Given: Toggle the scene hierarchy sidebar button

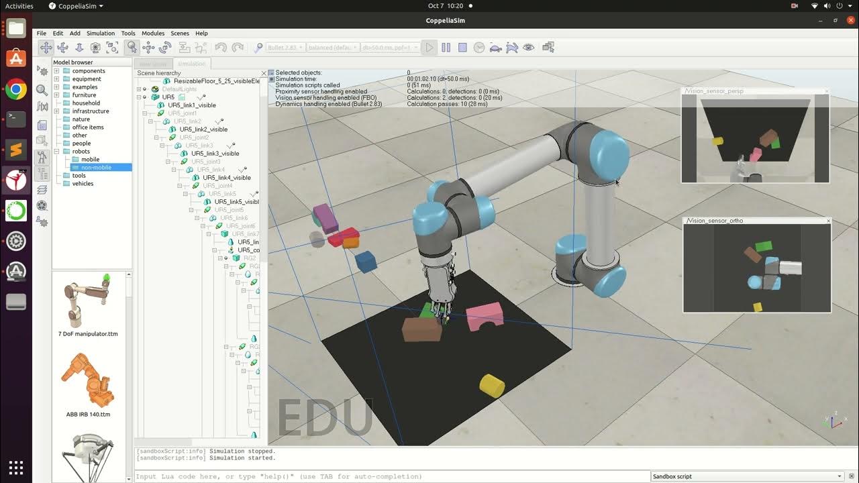Looking at the screenshot, I should click(x=42, y=174).
